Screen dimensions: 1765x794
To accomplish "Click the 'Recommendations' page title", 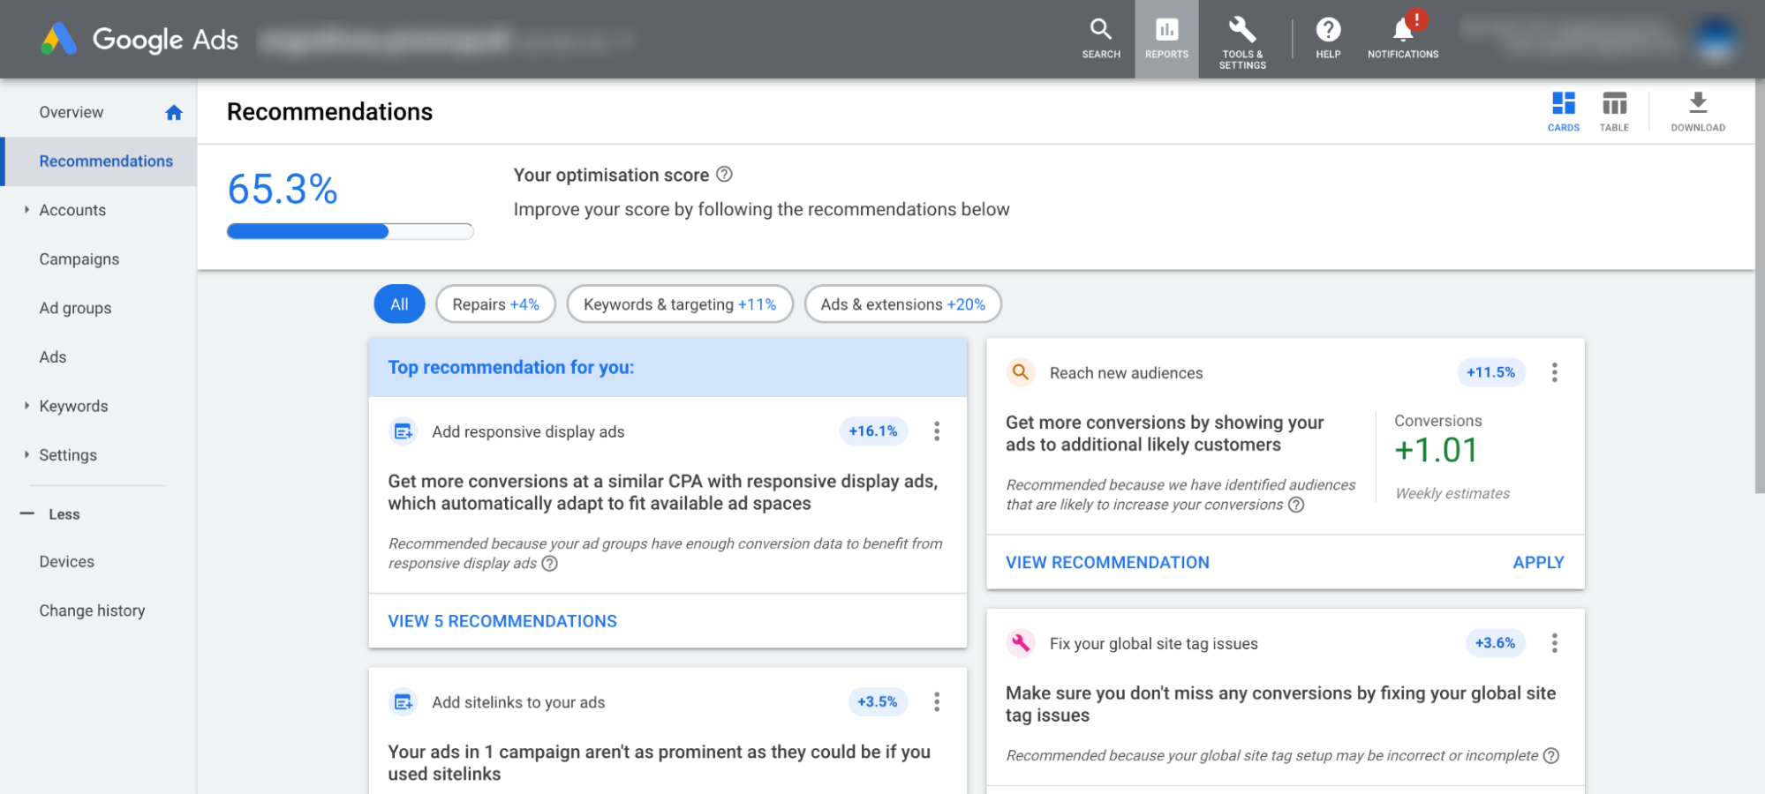I will [x=329, y=112].
